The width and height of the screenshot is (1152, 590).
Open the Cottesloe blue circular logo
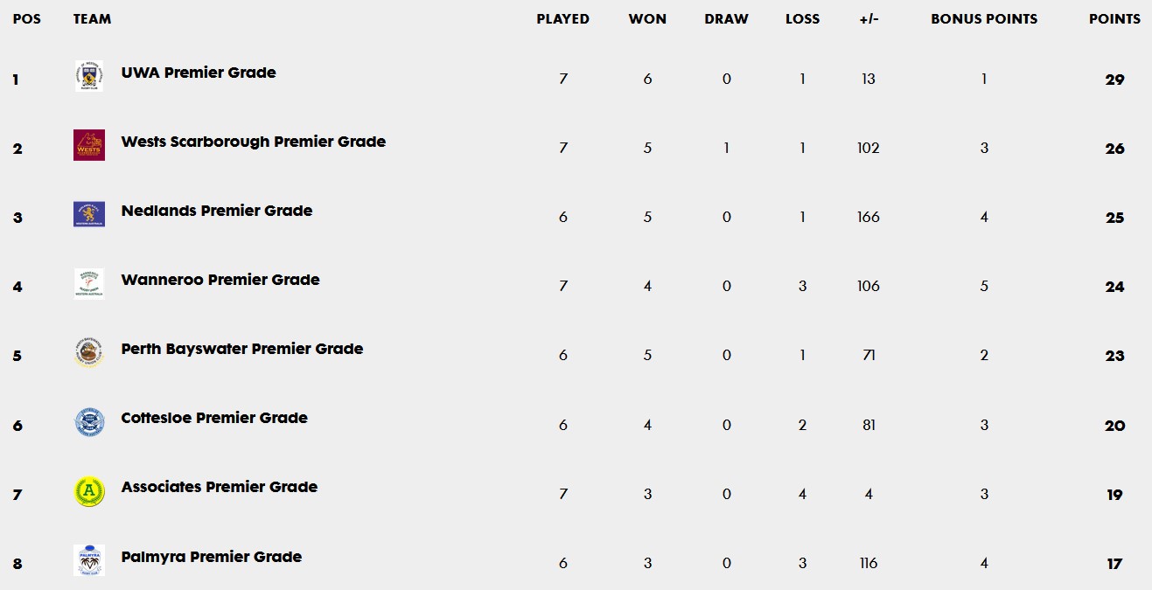click(89, 422)
